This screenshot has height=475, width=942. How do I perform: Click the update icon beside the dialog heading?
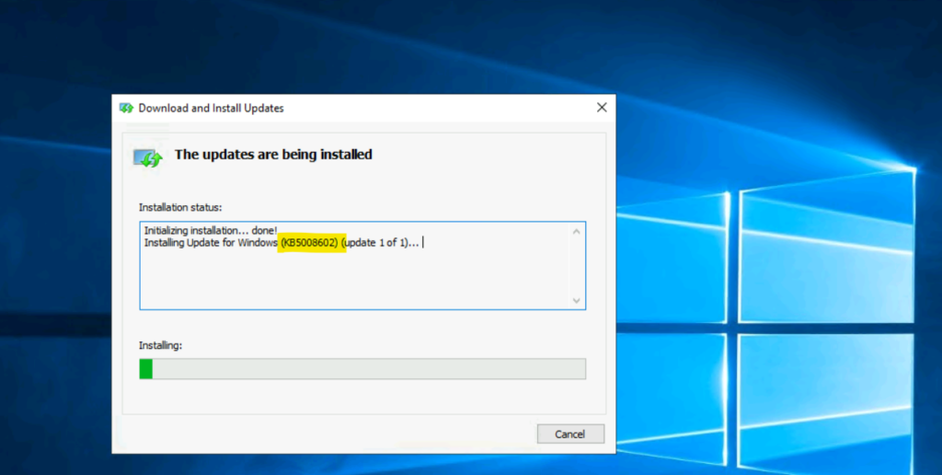click(x=148, y=158)
